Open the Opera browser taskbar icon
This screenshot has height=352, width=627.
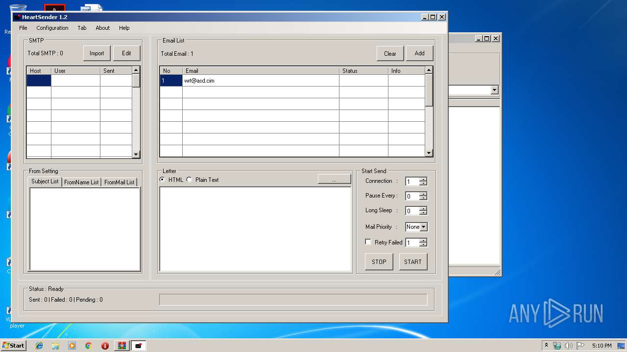105,346
